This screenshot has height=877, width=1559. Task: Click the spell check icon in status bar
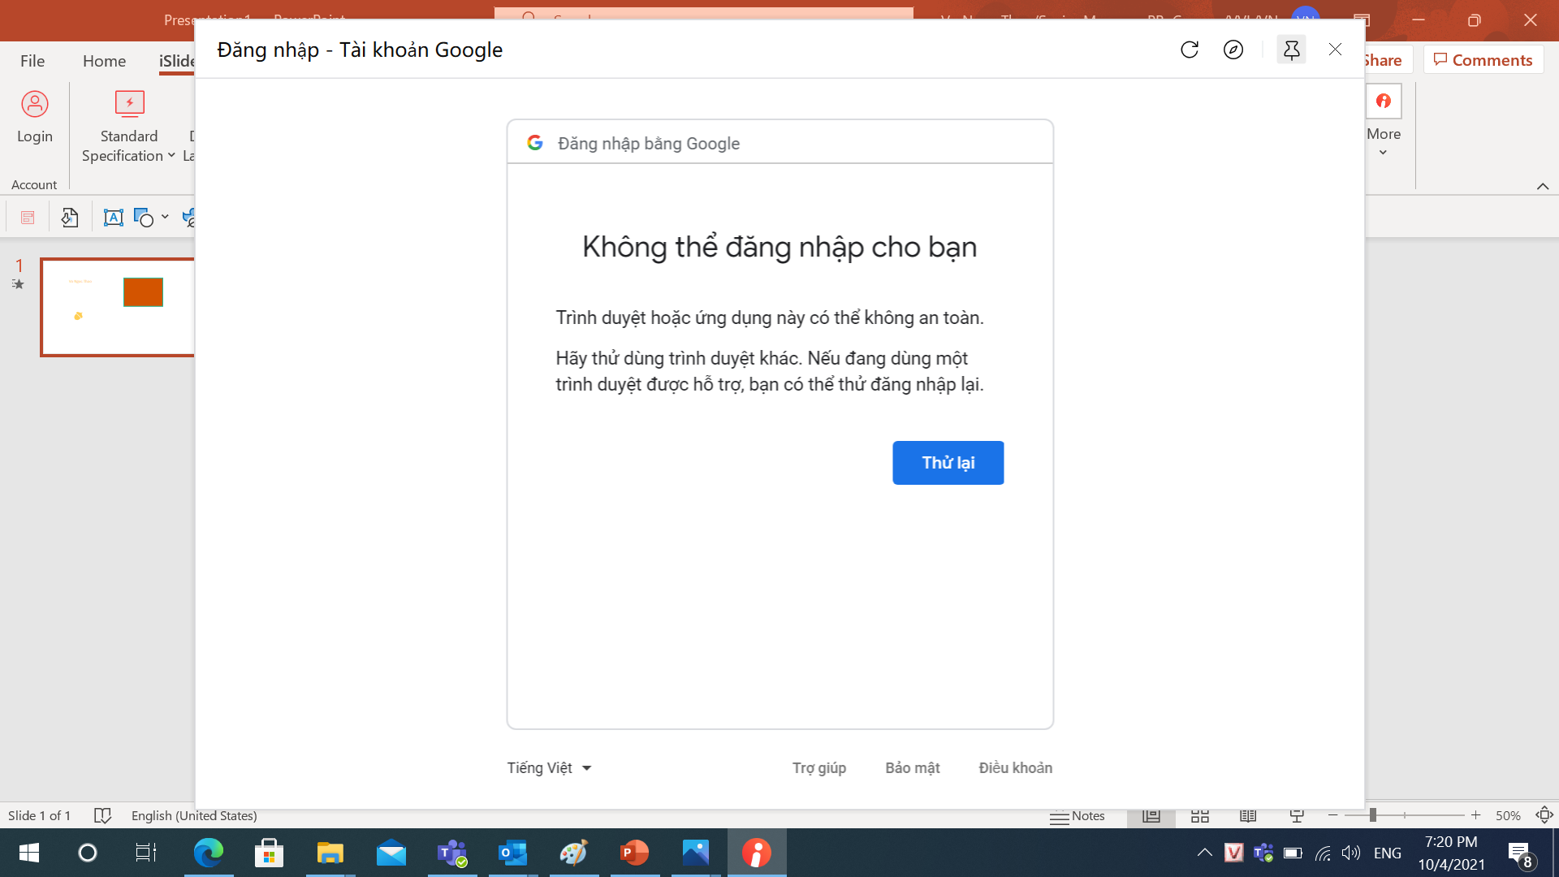[102, 815]
